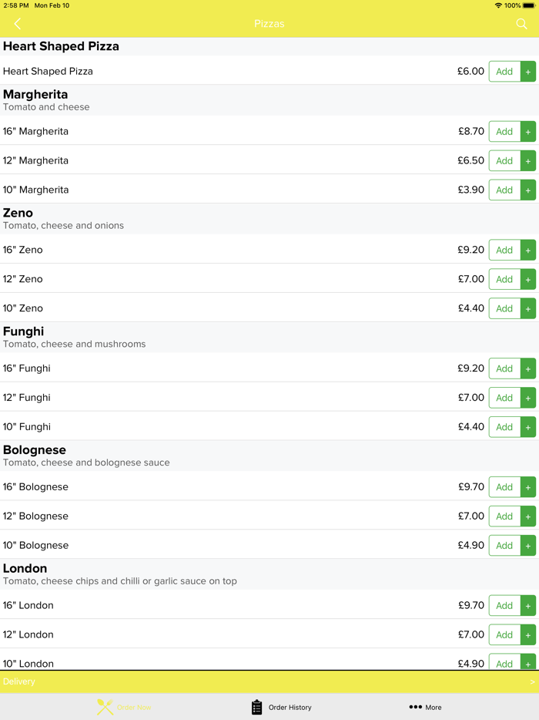Screen dimensions: 539x720
Task: Select the 10" Zeno menu row
Action: (231, 308)
